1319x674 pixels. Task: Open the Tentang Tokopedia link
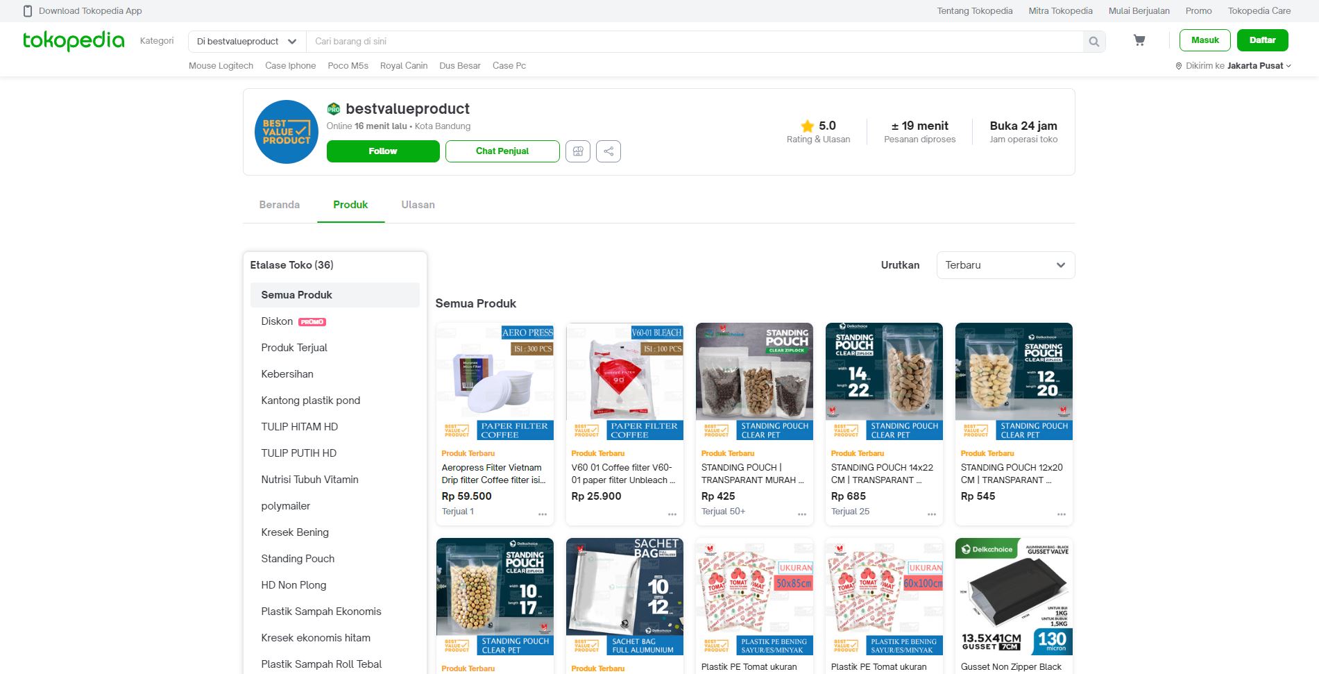pos(975,11)
